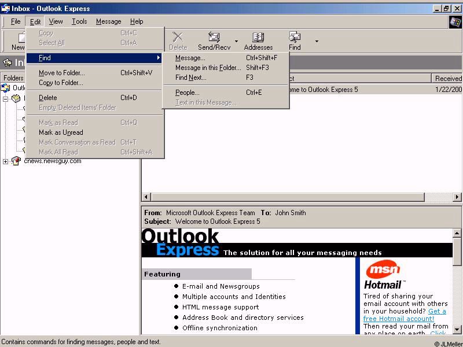Click HTML message support text
Viewport: 463px width, 347px height.
[221, 307]
